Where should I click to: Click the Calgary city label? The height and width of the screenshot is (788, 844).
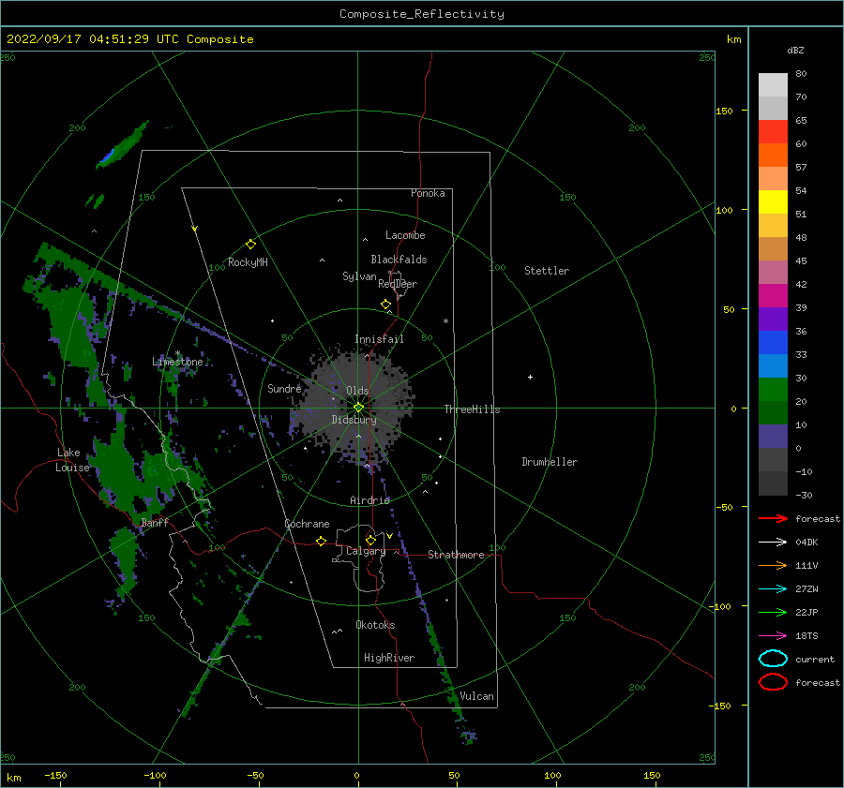pos(366,551)
